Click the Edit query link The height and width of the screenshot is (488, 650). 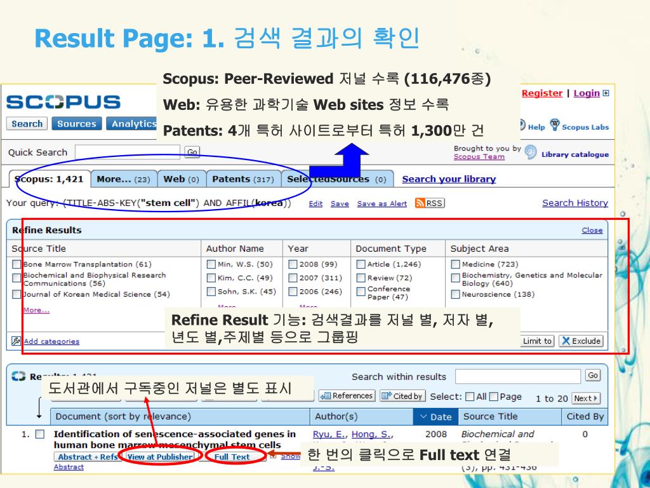pyautogui.click(x=315, y=204)
